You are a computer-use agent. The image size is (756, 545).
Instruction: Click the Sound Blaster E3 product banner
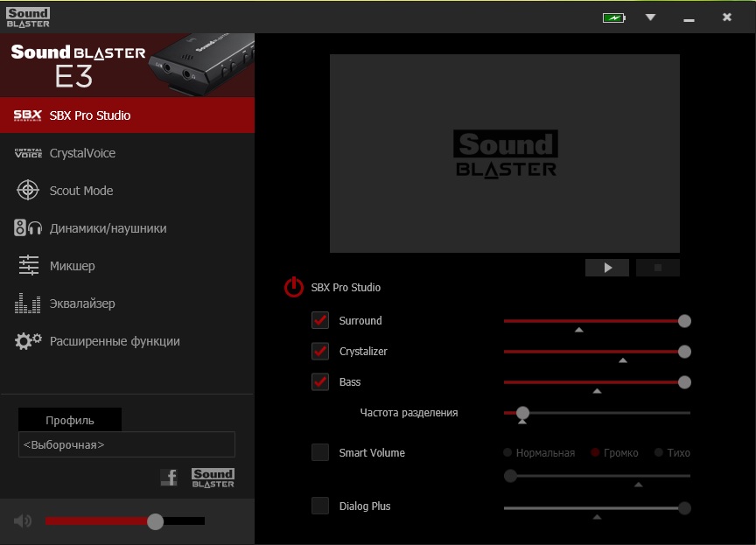click(x=127, y=65)
